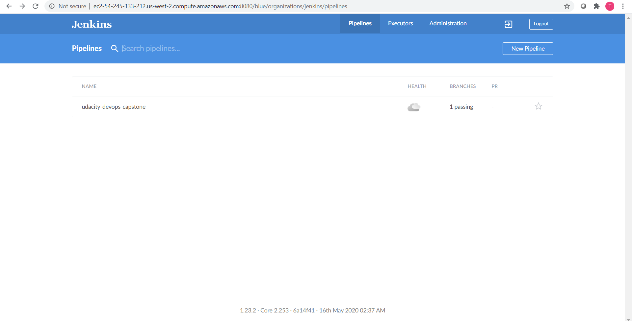Favorite the udacity-devops-capstone pipeline star
This screenshot has width=632, height=321.
538,106
